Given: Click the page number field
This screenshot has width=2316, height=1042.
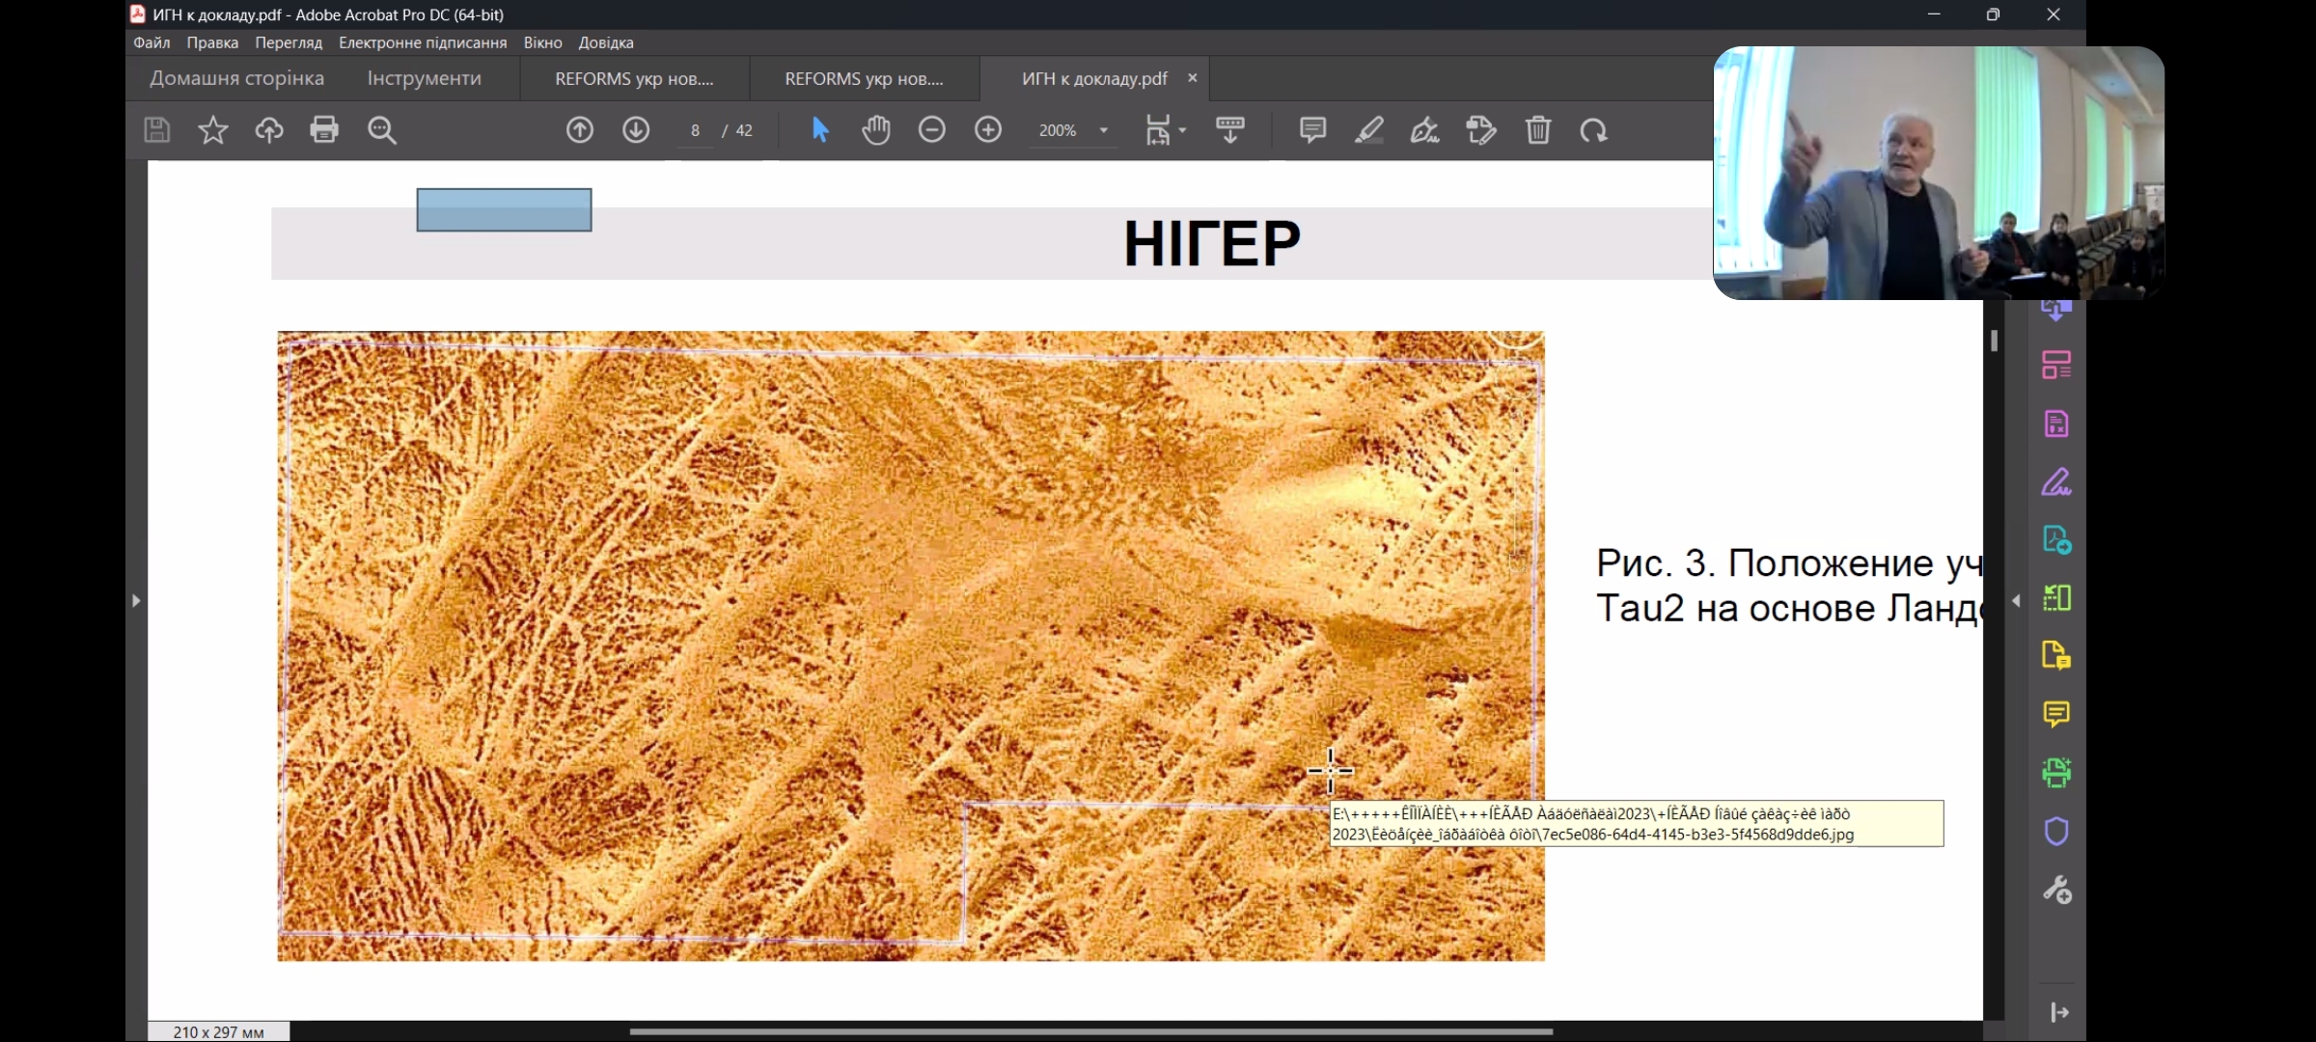Looking at the screenshot, I should tap(695, 130).
